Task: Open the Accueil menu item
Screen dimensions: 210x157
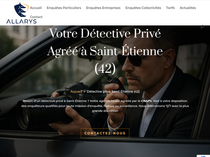Action: click(36, 8)
